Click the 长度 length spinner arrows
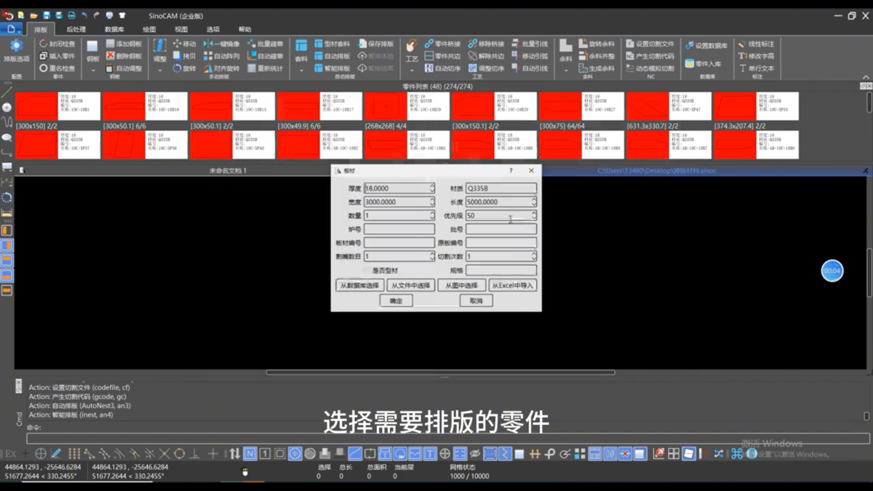 533,202
